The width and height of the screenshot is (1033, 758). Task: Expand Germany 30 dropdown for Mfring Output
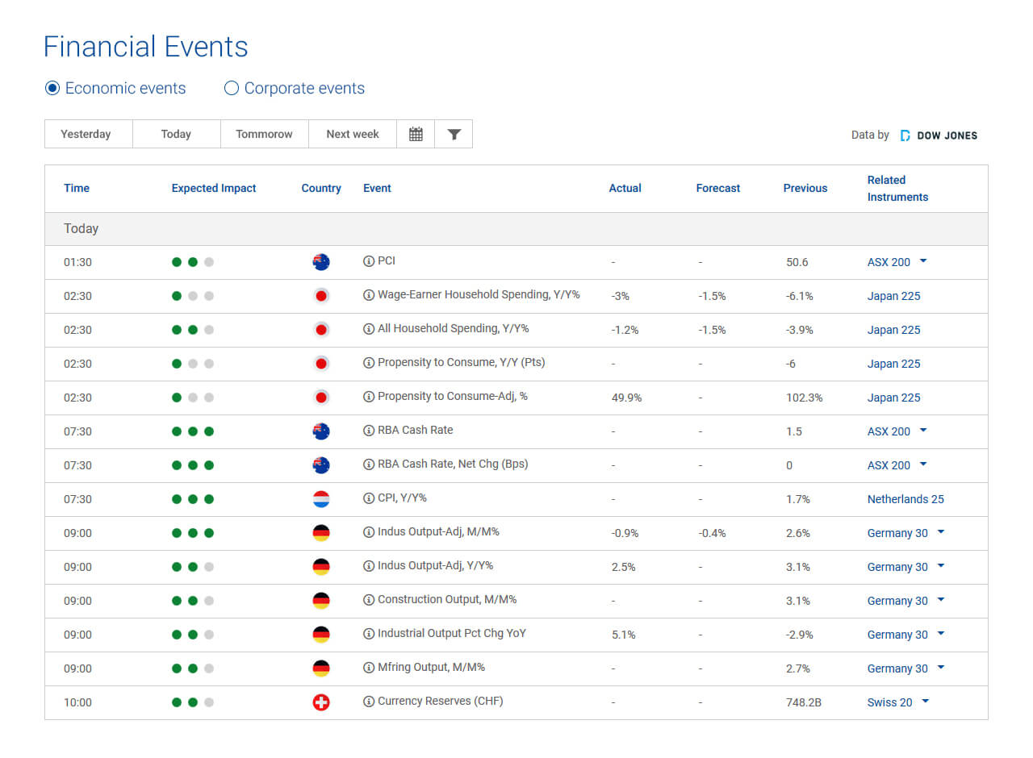(x=941, y=668)
